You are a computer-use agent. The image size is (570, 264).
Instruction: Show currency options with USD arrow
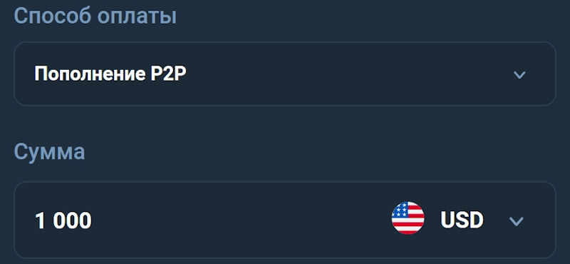(x=516, y=221)
